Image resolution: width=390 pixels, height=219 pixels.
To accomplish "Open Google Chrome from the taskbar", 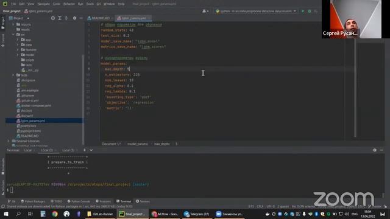I will pyautogui.click(x=54, y=214).
